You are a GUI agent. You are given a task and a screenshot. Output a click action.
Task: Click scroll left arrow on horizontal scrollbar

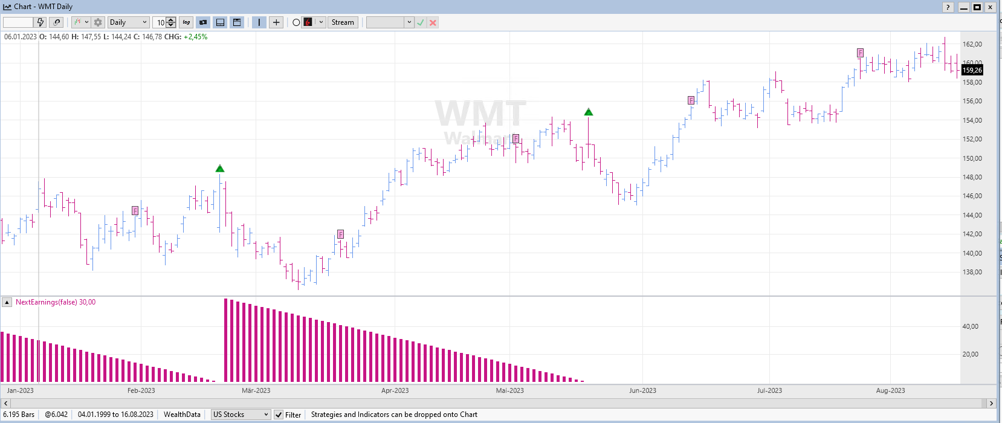(x=6, y=403)
